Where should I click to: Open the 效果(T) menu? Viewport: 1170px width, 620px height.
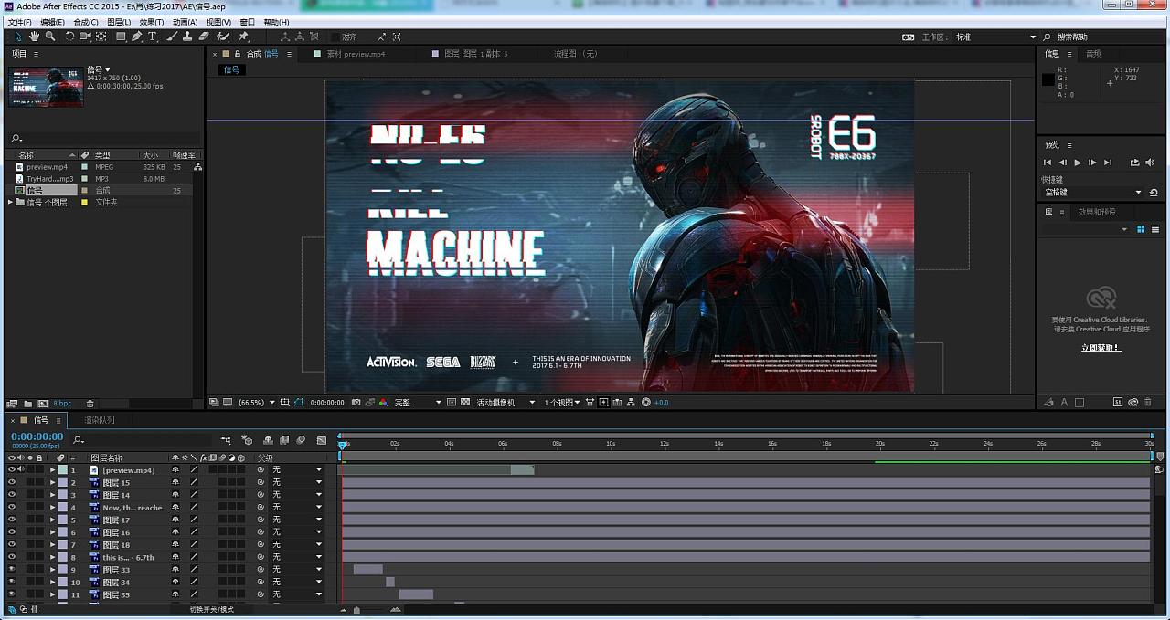152,22
